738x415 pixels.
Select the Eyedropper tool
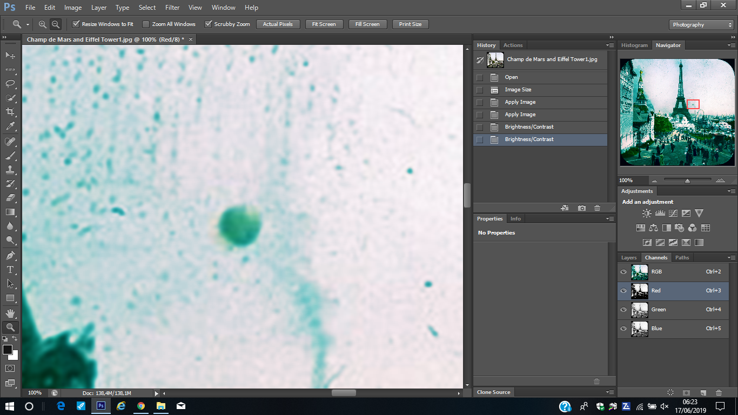pos(10,126)
